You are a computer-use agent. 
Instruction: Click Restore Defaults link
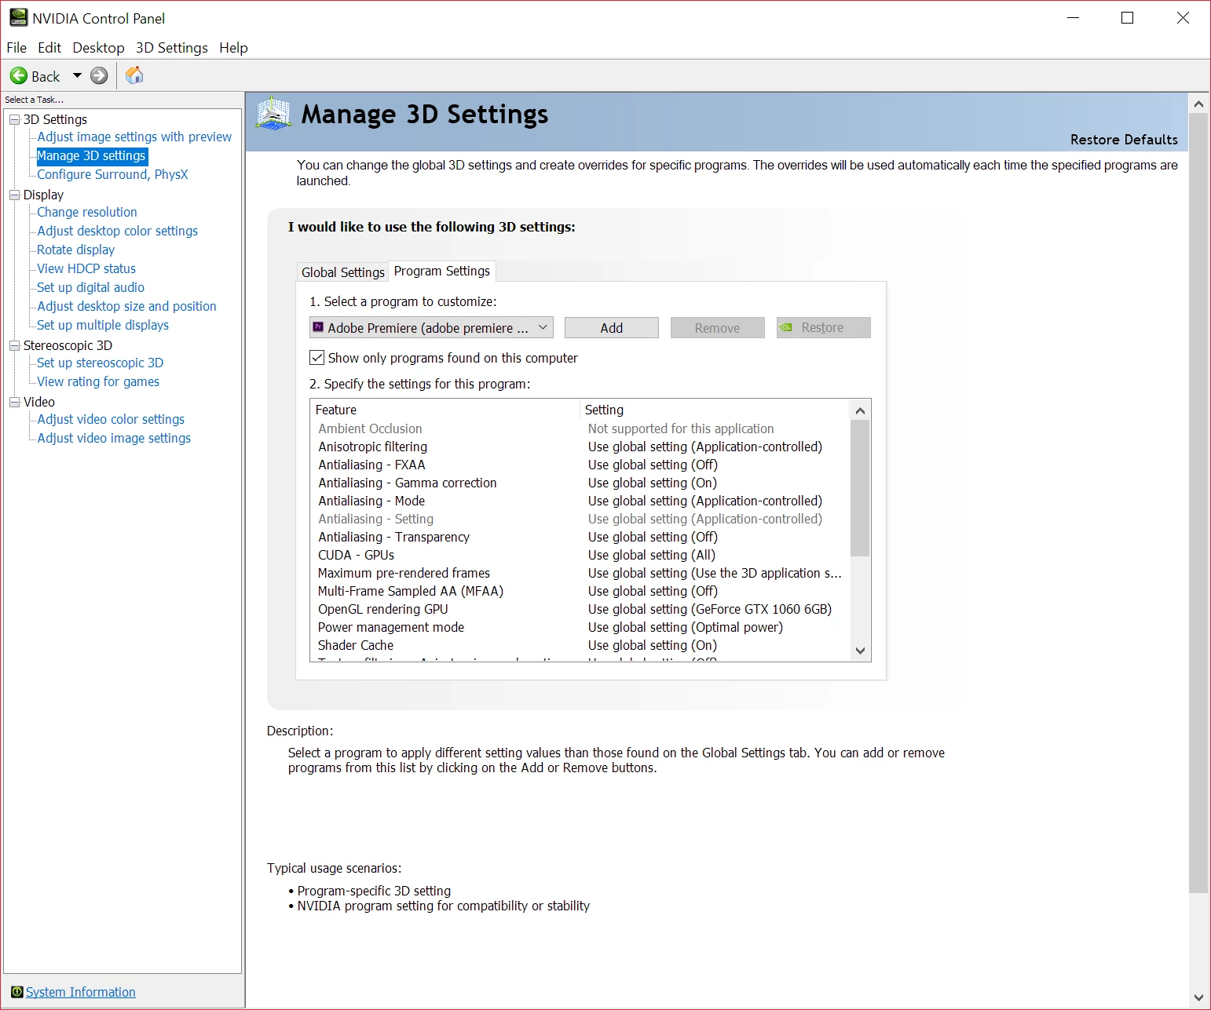1124,140
